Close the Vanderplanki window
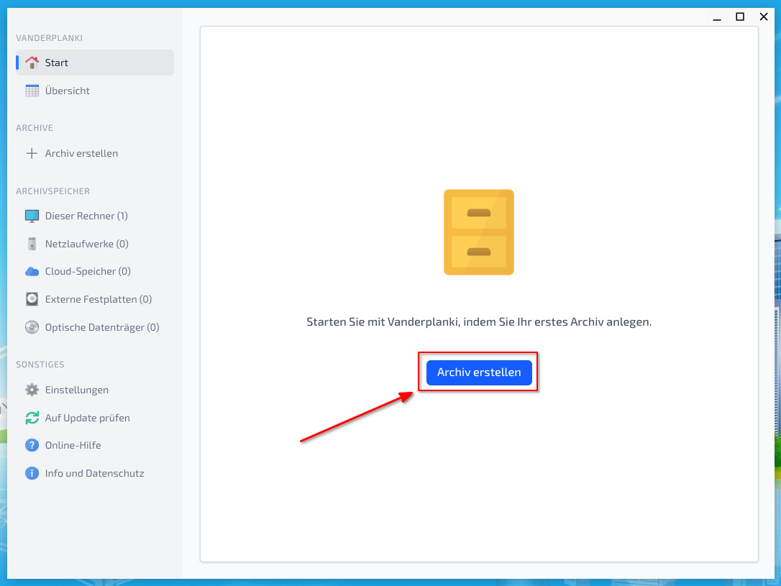The width and height of the screenshot is (781, 586). (x=764, y=17)
